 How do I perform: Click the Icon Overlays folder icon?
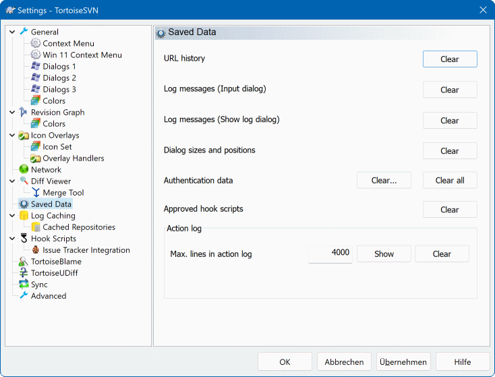click(24, 135)
